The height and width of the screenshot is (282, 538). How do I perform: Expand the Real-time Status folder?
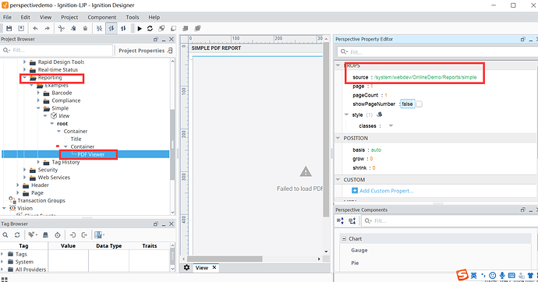tap(24, 69)
